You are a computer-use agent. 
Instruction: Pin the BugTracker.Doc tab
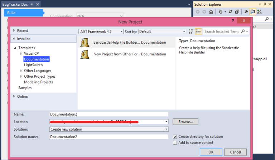(x=32, y=4)
